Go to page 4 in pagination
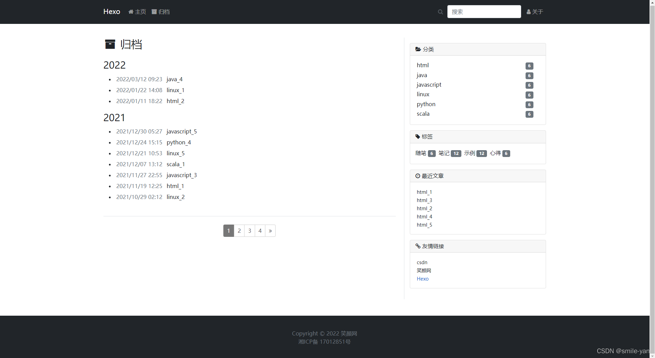 [260, 231]
